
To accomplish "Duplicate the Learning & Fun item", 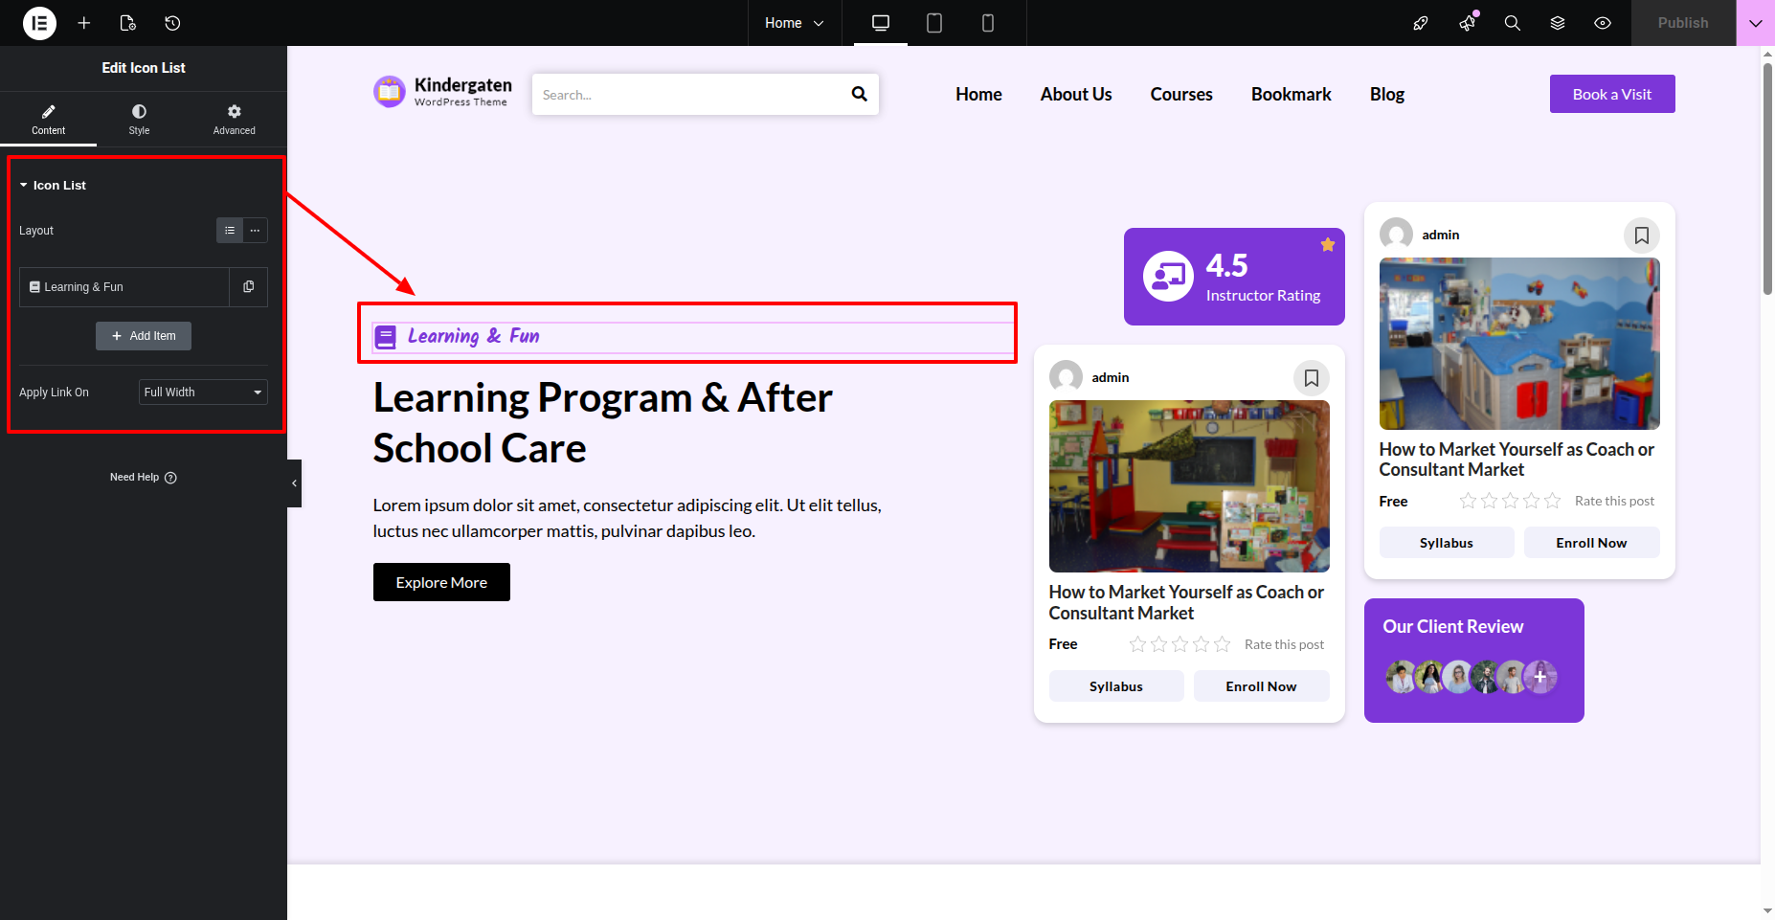I will click(x=249, y=287).
